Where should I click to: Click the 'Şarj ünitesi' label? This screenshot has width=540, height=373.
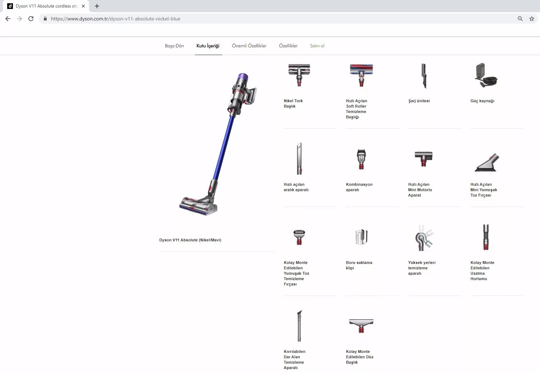(419, 101)
